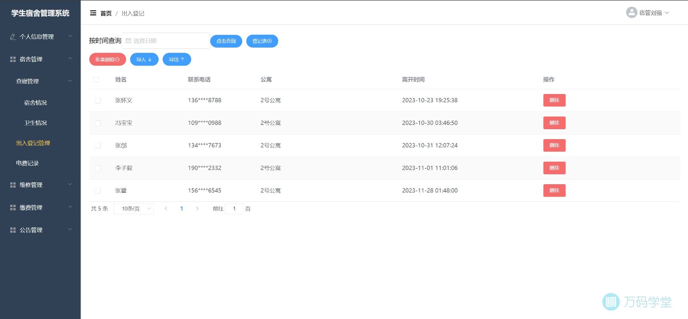Click the 学生宿舍管理系统 title
688x319 pixels.
coord(40,13)
